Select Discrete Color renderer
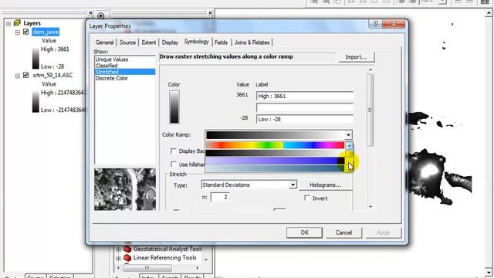The width and height of the screenshot is (494, 278). point(111,78)
